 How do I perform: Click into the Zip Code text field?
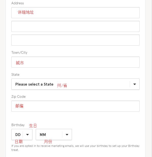coord(75,106)
